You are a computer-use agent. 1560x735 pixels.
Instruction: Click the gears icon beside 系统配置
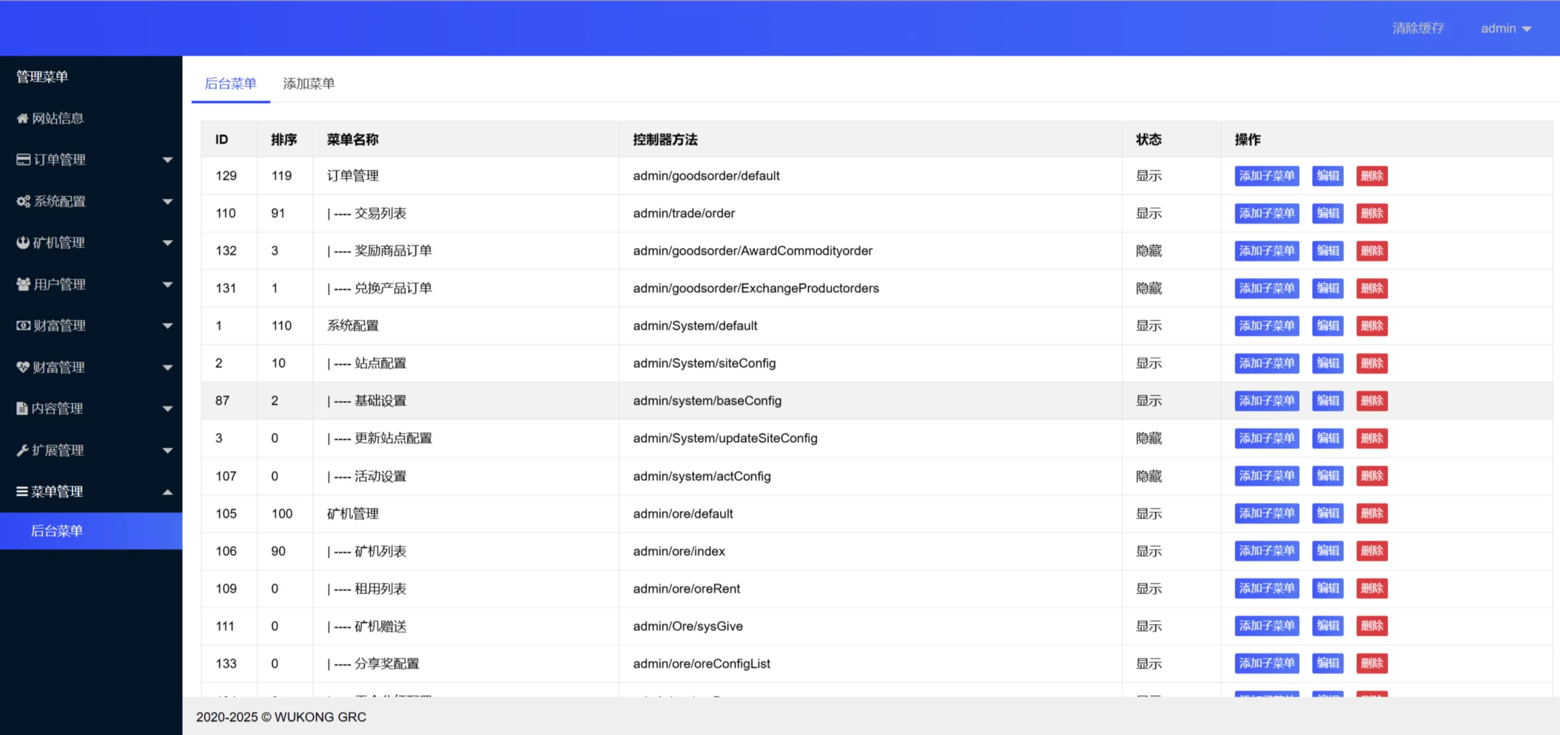(x=23, y=201)
